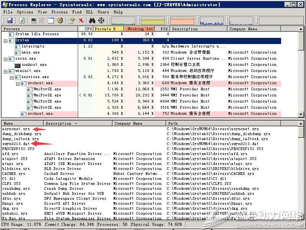Select the crosshair Find Window's Process icon

click(x=101, y=20)
